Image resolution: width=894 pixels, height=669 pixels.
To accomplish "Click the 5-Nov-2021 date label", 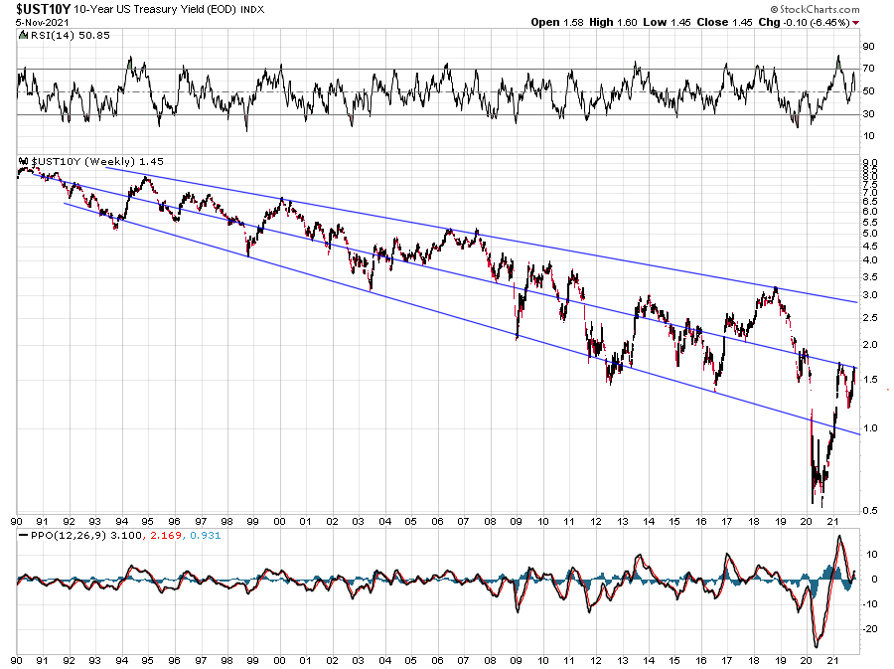I will coord(42,22).
